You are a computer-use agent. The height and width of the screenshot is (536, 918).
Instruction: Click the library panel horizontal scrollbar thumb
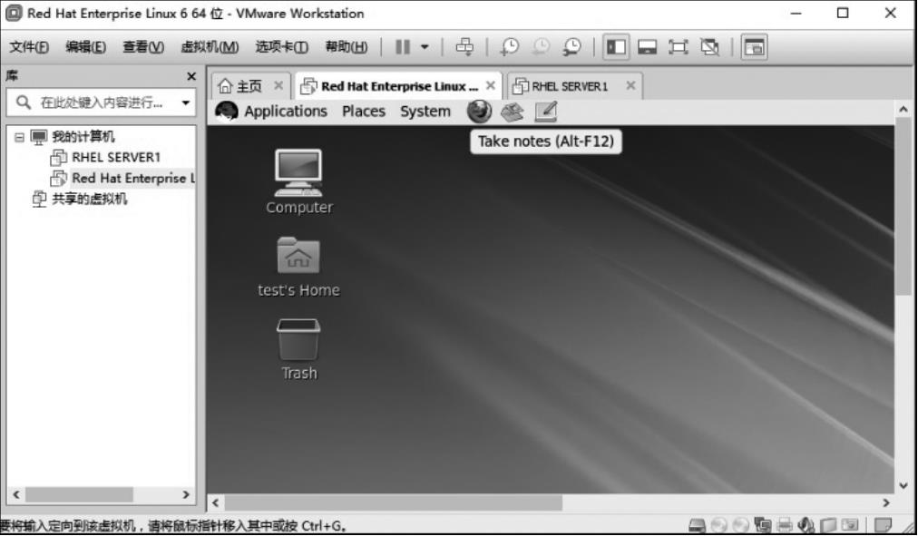(x=78, y=494)
